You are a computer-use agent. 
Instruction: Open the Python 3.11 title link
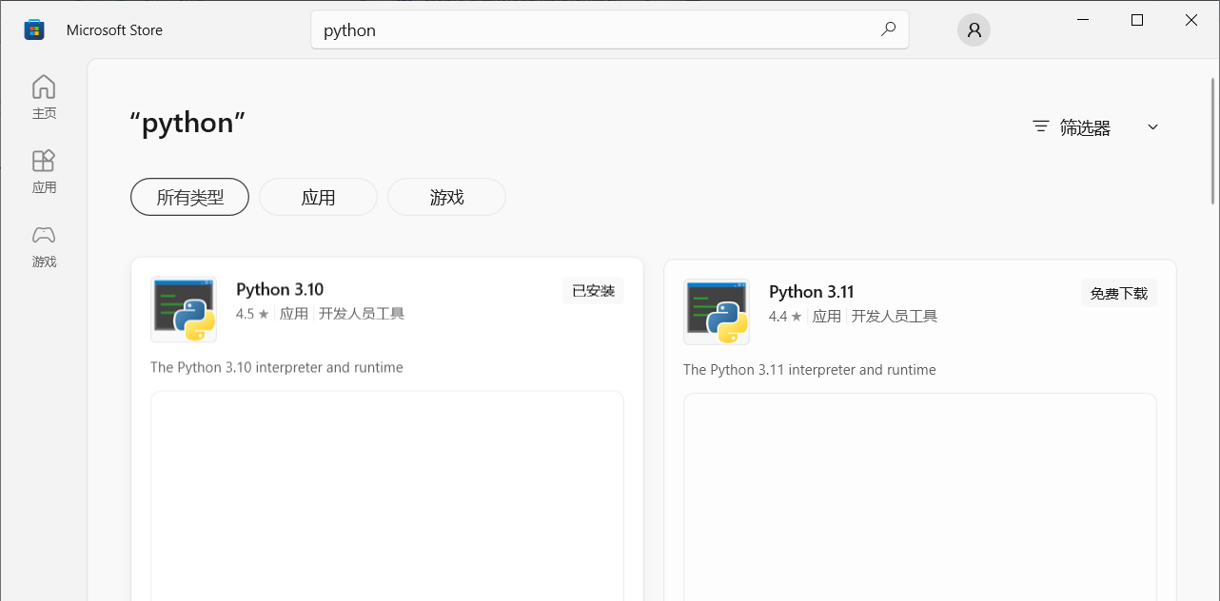[812, 291]
